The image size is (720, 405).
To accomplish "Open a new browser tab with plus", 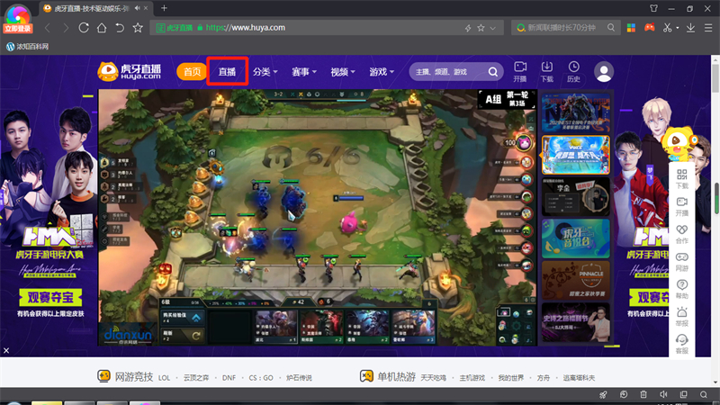I will 164,8.
